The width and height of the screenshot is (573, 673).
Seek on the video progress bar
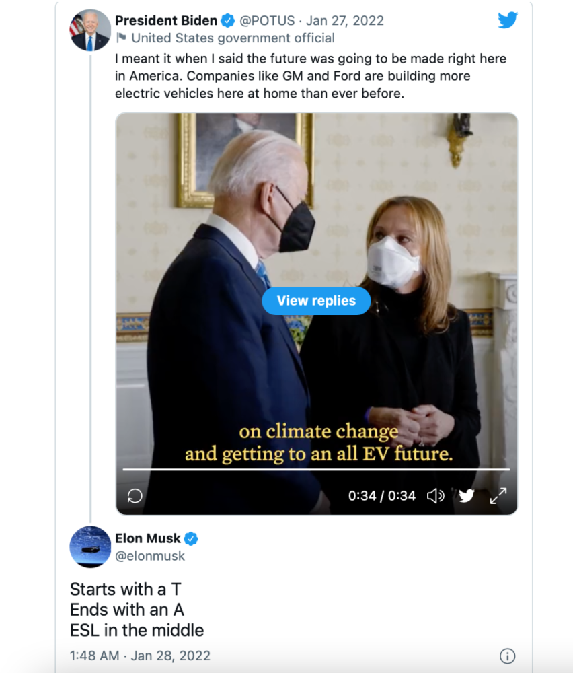[316, 469]
